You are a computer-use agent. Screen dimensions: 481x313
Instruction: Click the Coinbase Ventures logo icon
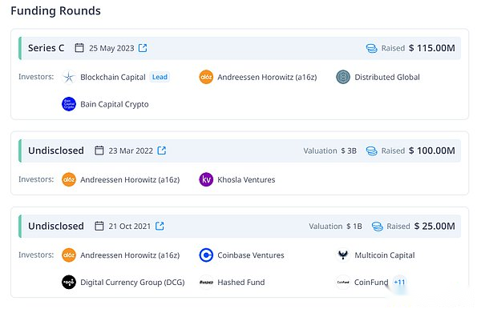click(x=206, y=255)
